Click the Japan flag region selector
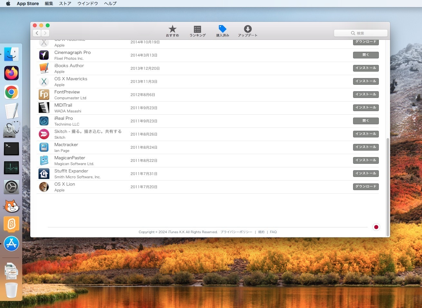422x308 pixels. 376,227
